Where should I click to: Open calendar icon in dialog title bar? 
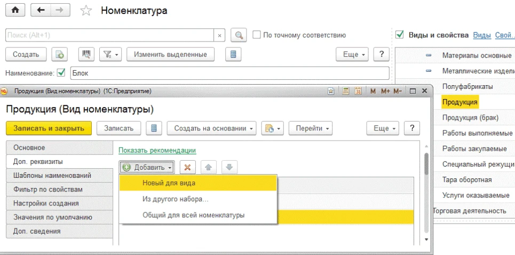358,91
